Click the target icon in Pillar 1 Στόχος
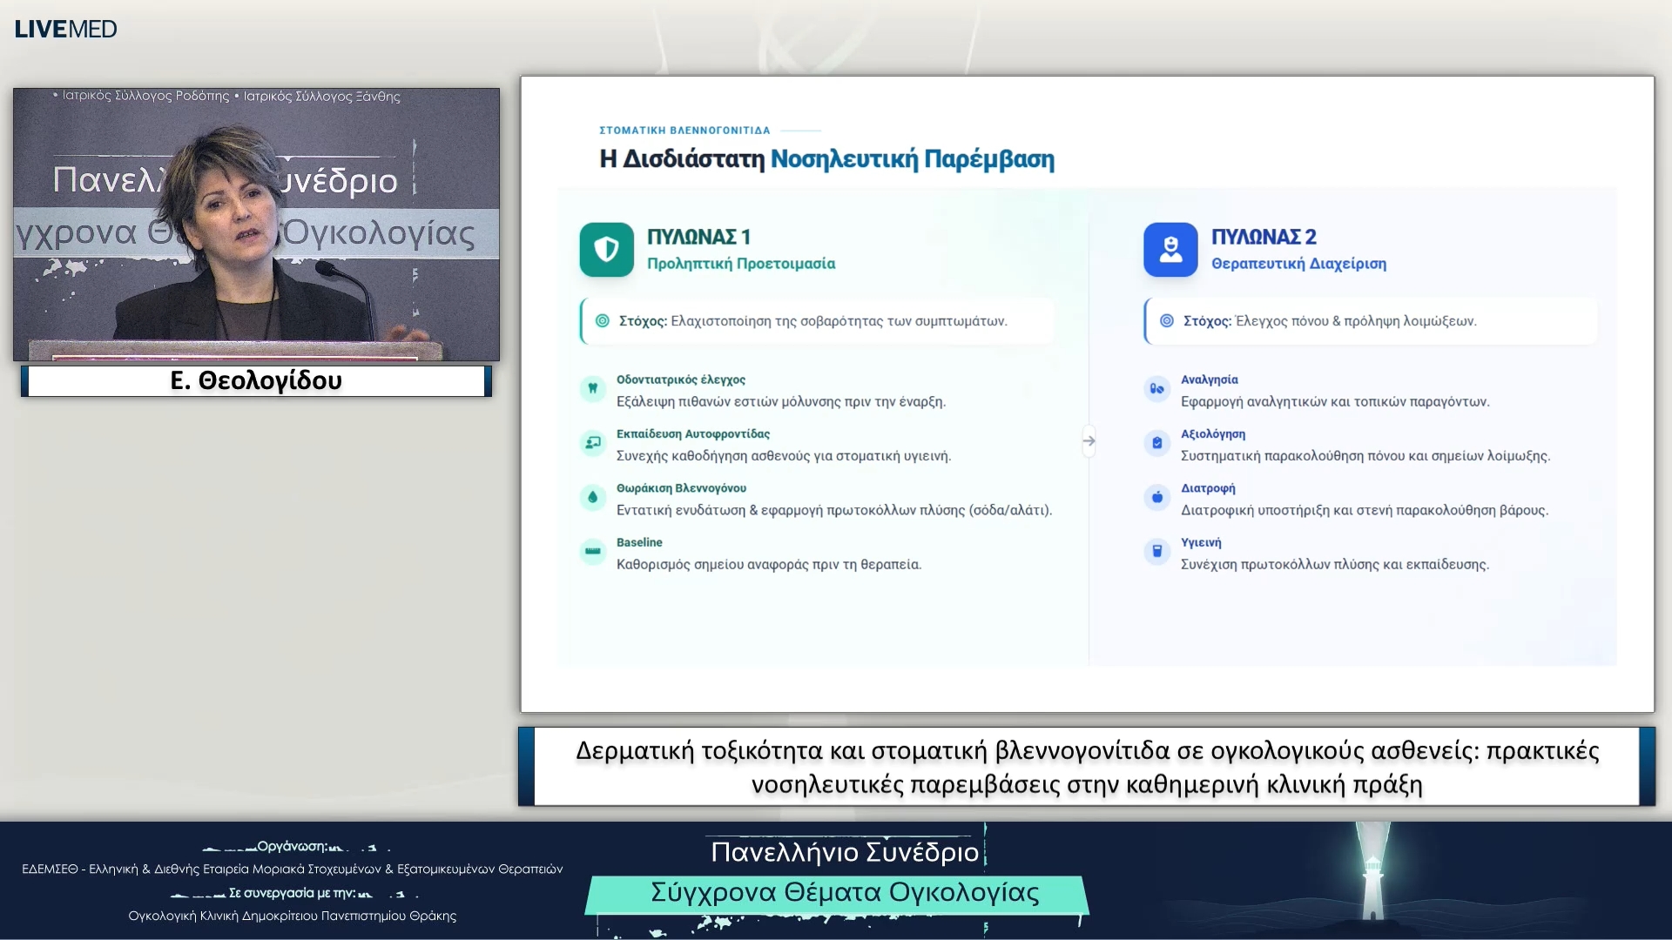1672x940 pixels. pyautogui.click(x=602, y=321)
